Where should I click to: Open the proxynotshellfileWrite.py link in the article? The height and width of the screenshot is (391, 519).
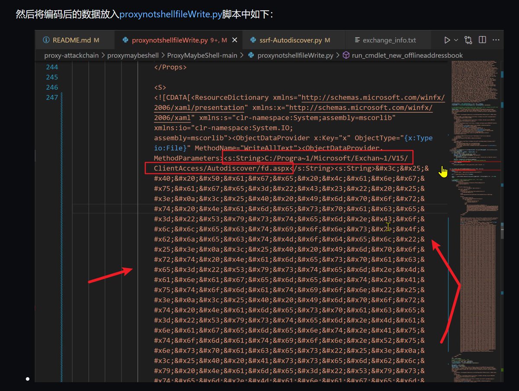click(x=170, y=14)
